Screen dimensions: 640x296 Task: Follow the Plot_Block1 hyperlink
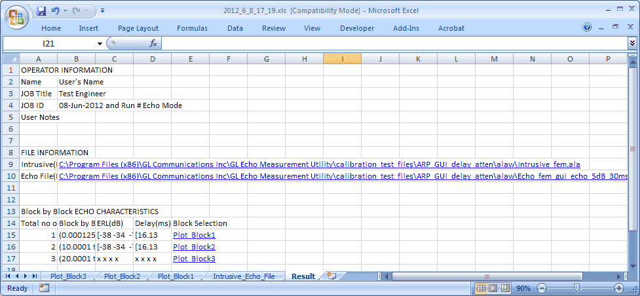pyautogui.click(x=194, y=235)
